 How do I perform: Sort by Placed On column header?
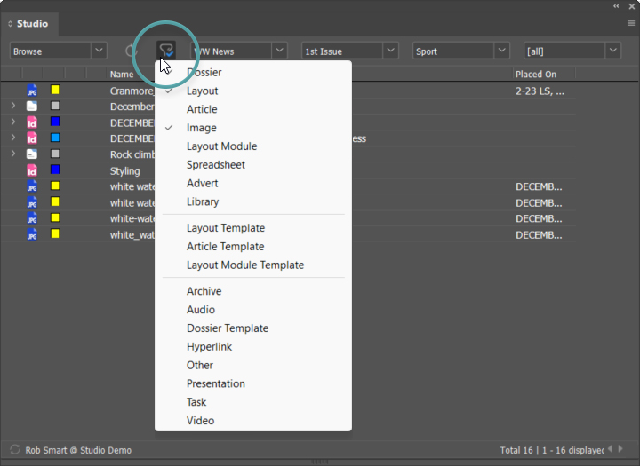pos(535,75)
